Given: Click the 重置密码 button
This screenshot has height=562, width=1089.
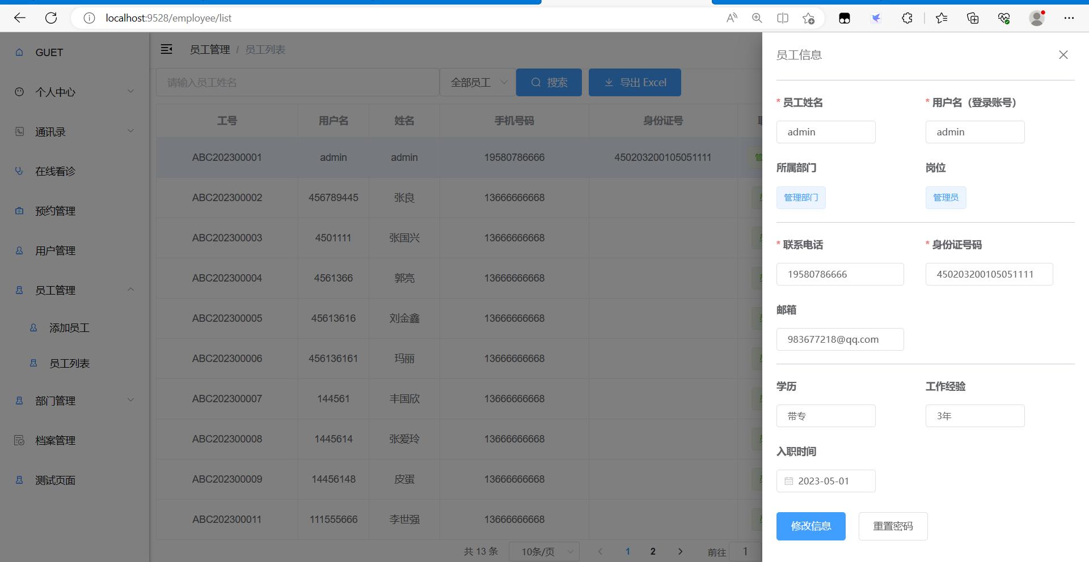Looking at the screenshot, I should 893,526.
